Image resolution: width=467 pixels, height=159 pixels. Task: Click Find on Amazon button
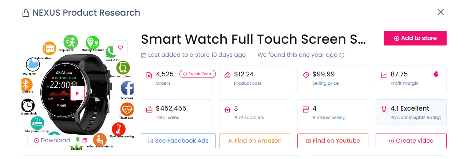pos(254,141)
